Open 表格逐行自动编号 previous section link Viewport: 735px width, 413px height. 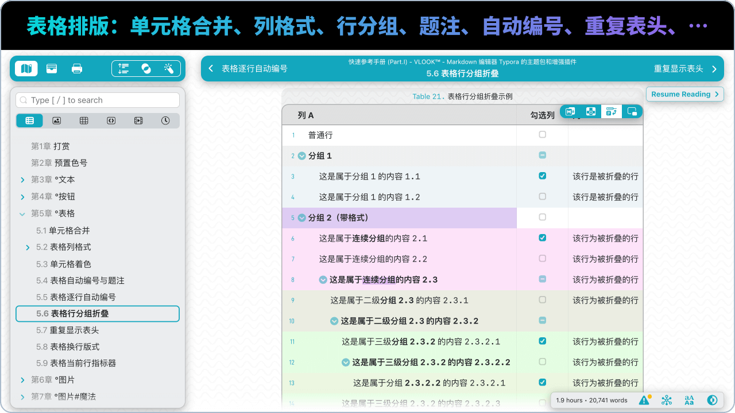point(254,69)
